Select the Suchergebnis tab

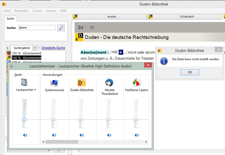click(22, 48)
